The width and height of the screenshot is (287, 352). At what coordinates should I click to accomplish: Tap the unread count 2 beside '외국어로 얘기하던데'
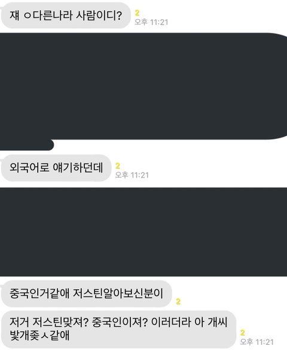(x=117, y=166)
